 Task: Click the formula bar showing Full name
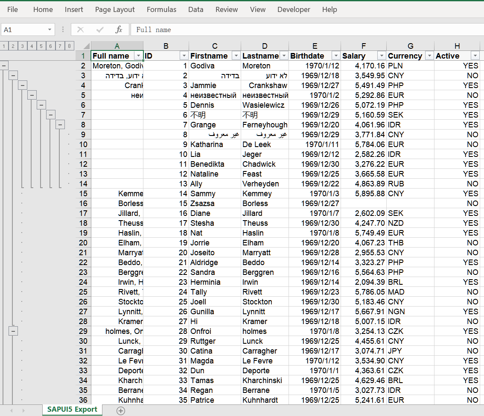[307, 30]
